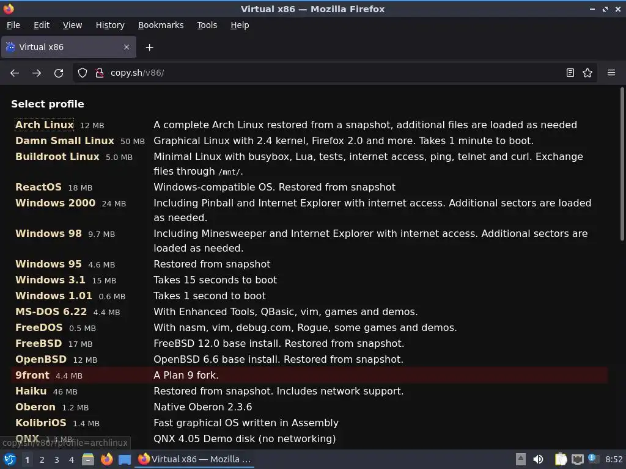Launch the OpenBSD profile

pos(41,359)
